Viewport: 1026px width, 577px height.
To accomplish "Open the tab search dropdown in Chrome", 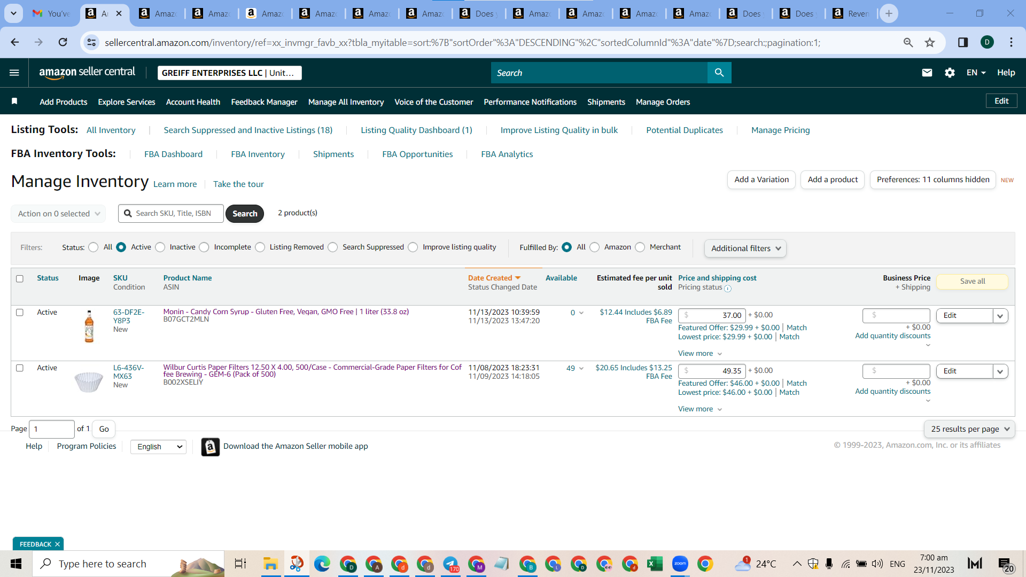I will (13, 13).
